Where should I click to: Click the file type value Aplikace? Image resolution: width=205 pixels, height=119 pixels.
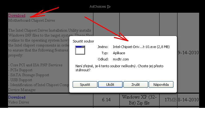click(x=119, y=53)
